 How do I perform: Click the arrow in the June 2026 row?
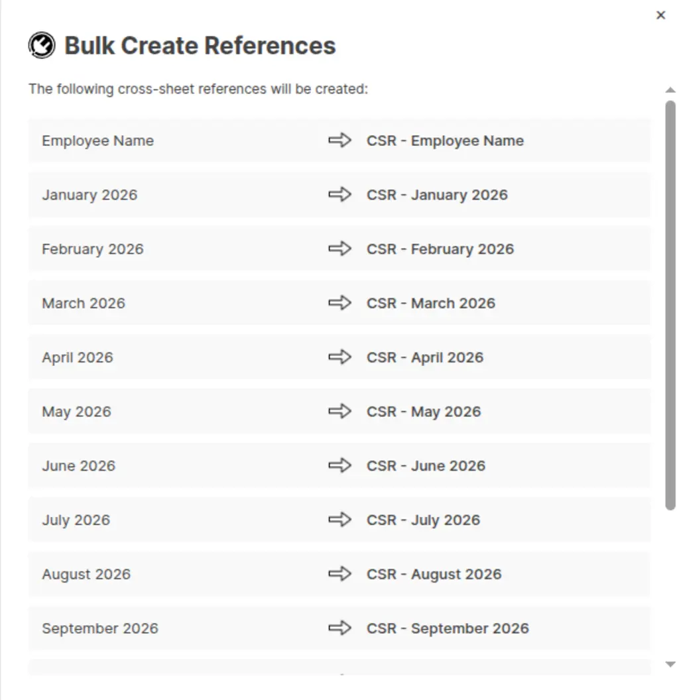(x=340, y=465)
